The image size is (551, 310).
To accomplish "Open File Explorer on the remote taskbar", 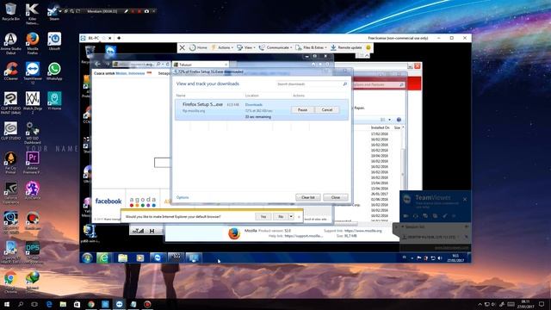I will 122,257.
